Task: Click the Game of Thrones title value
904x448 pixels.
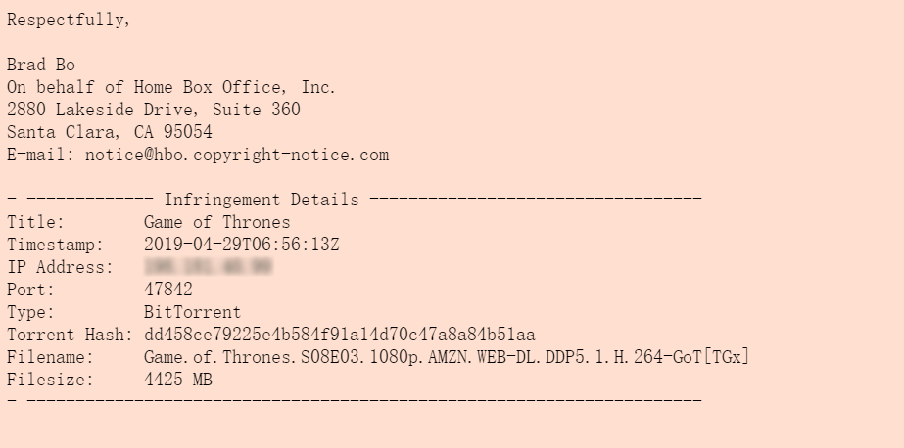Action: point(216,222)
